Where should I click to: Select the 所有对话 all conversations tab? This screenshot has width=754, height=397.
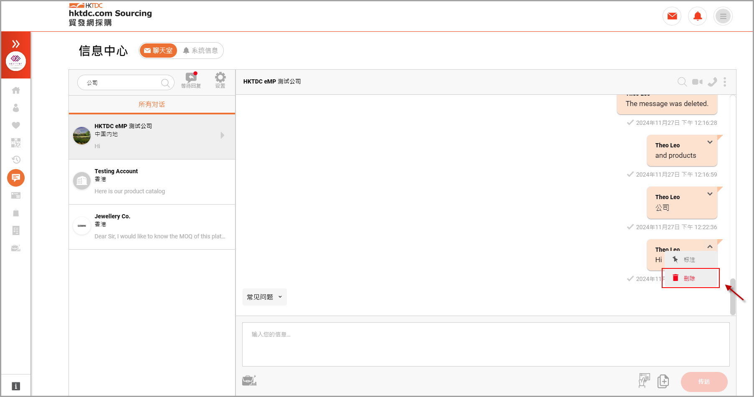point(152,104)
